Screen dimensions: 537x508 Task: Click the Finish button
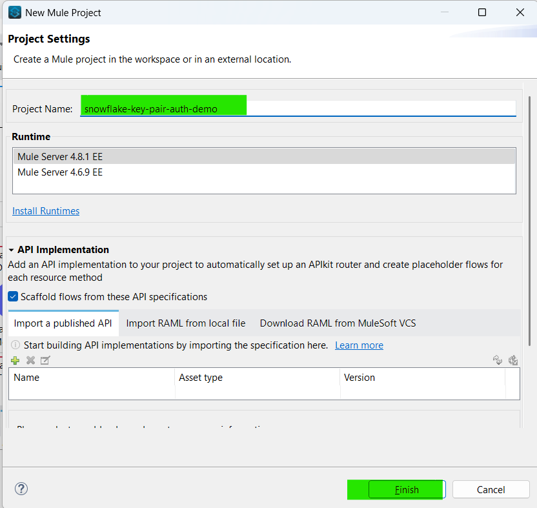(x=406, y=489)
